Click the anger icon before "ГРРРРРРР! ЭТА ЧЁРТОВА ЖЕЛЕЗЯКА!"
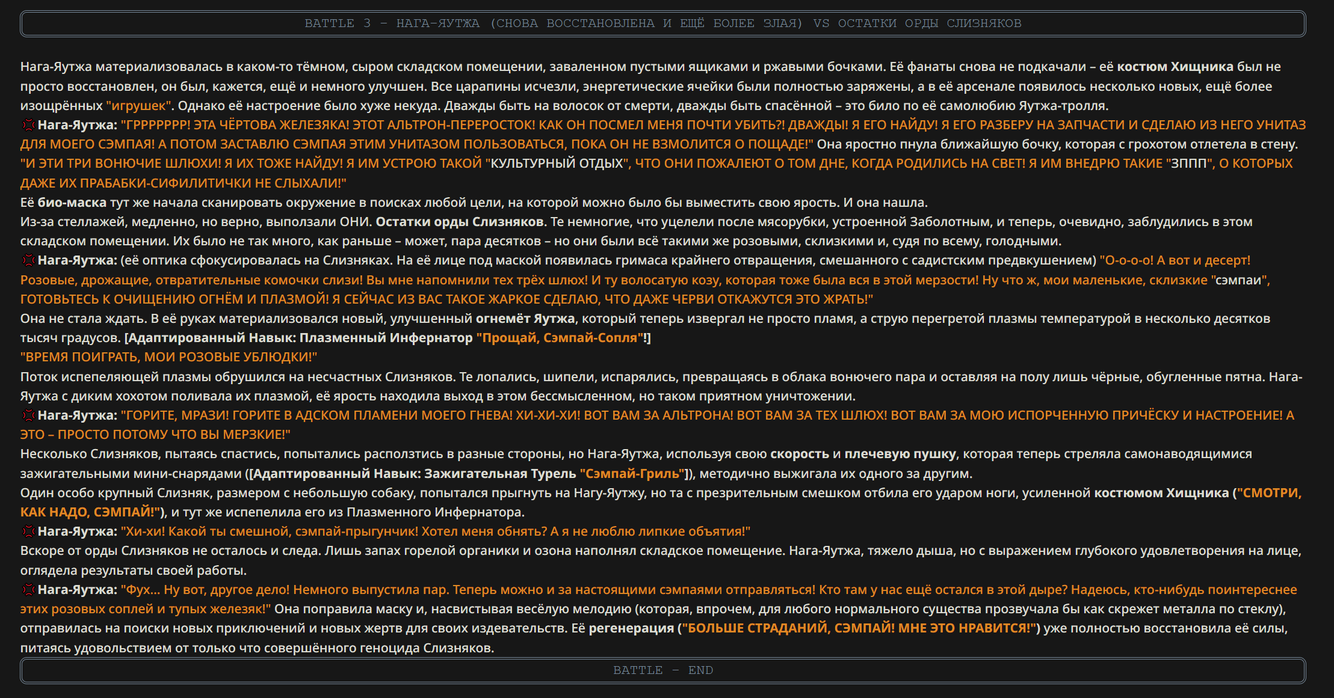The width and height of the screenshot is (1334, 698). point(28,125)
